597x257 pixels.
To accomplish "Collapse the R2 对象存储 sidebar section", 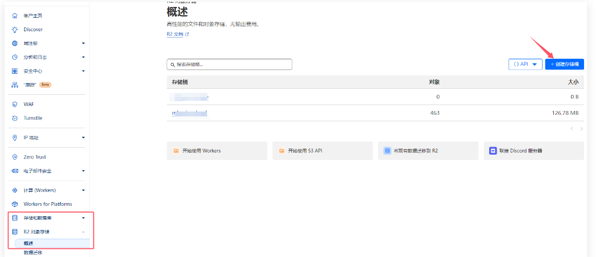I will tap(84, 232).
